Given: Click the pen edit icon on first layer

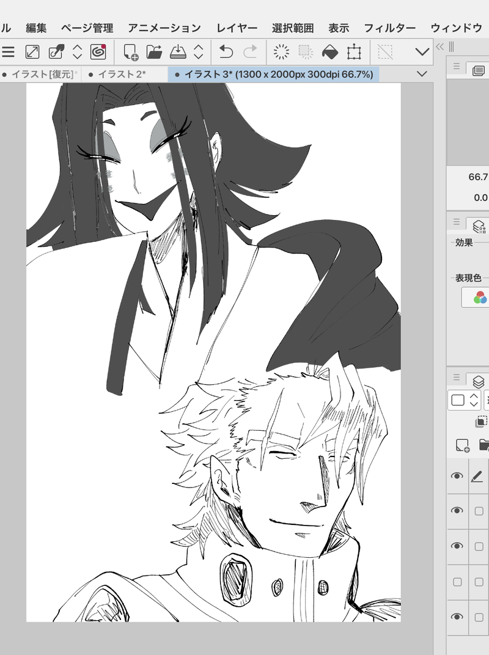Looking at the screenshot, I should tap(477, 476).
